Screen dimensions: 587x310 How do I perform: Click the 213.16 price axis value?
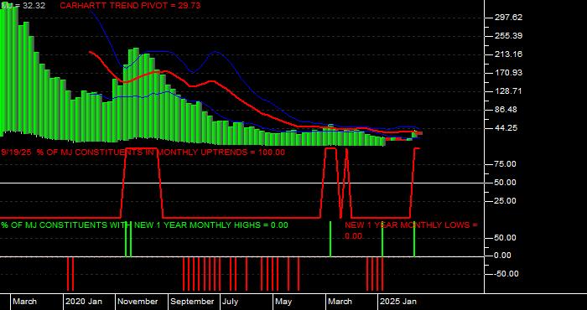(508, 54)
